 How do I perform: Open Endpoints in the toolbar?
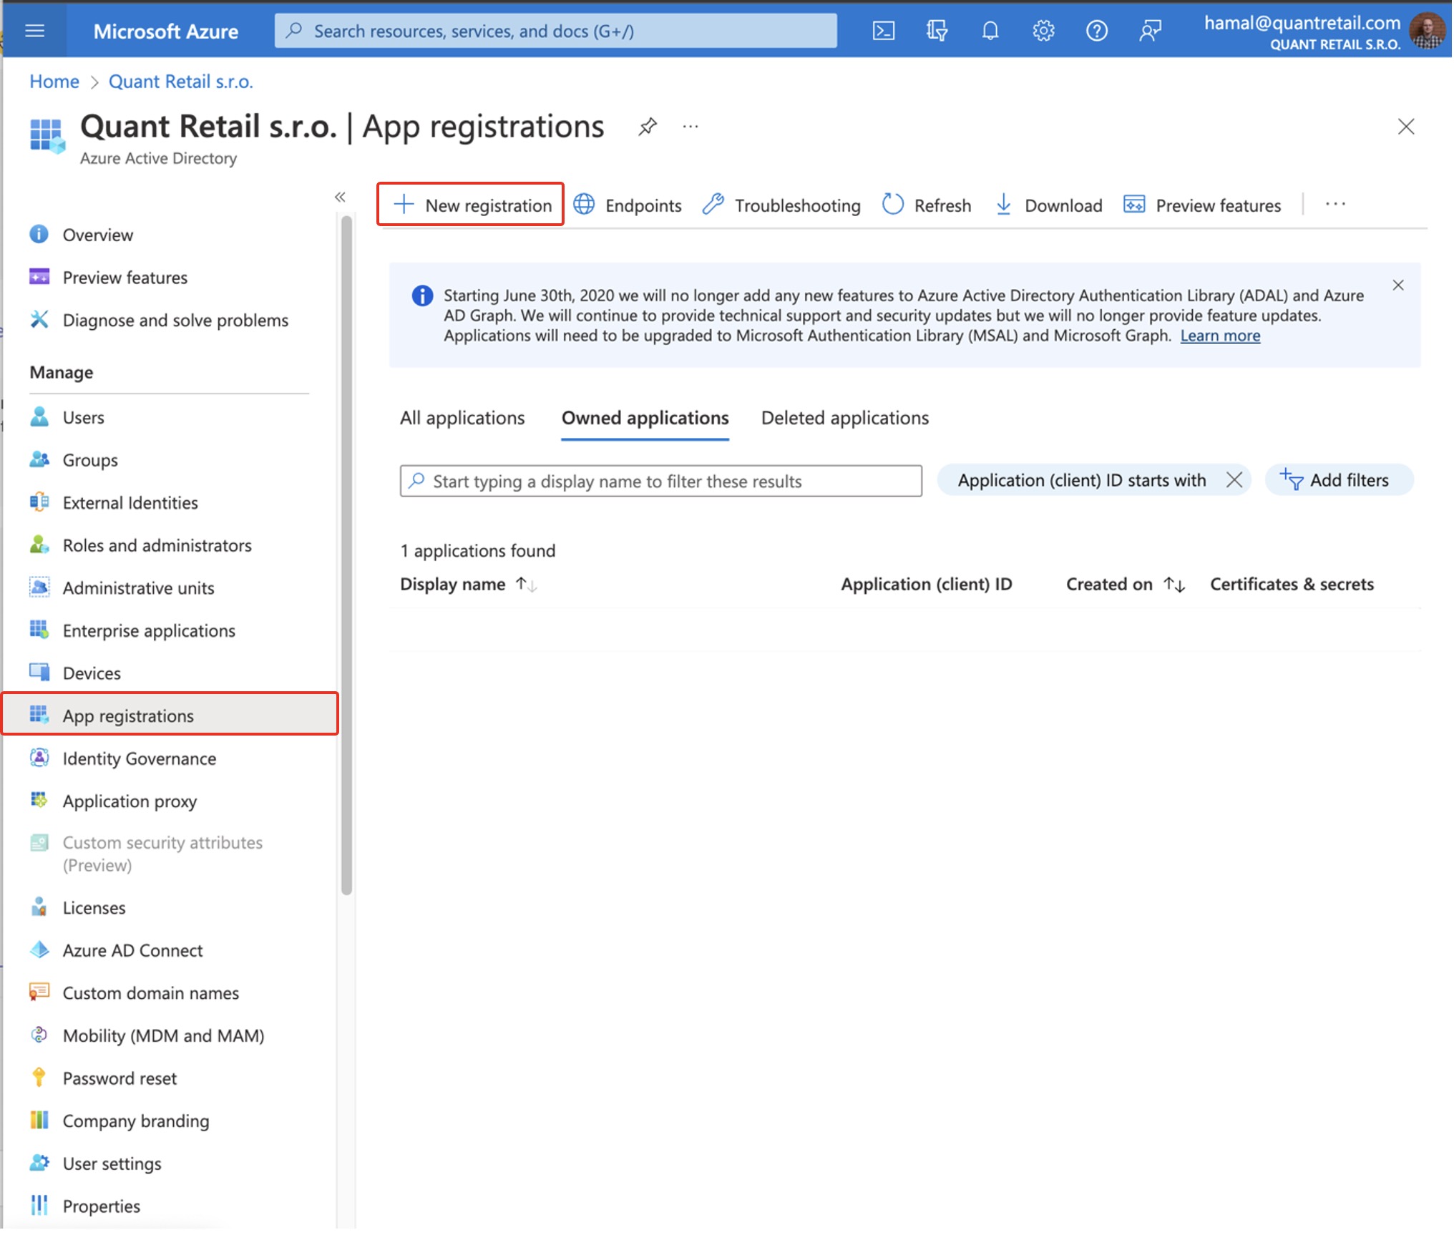pos(628,205)
